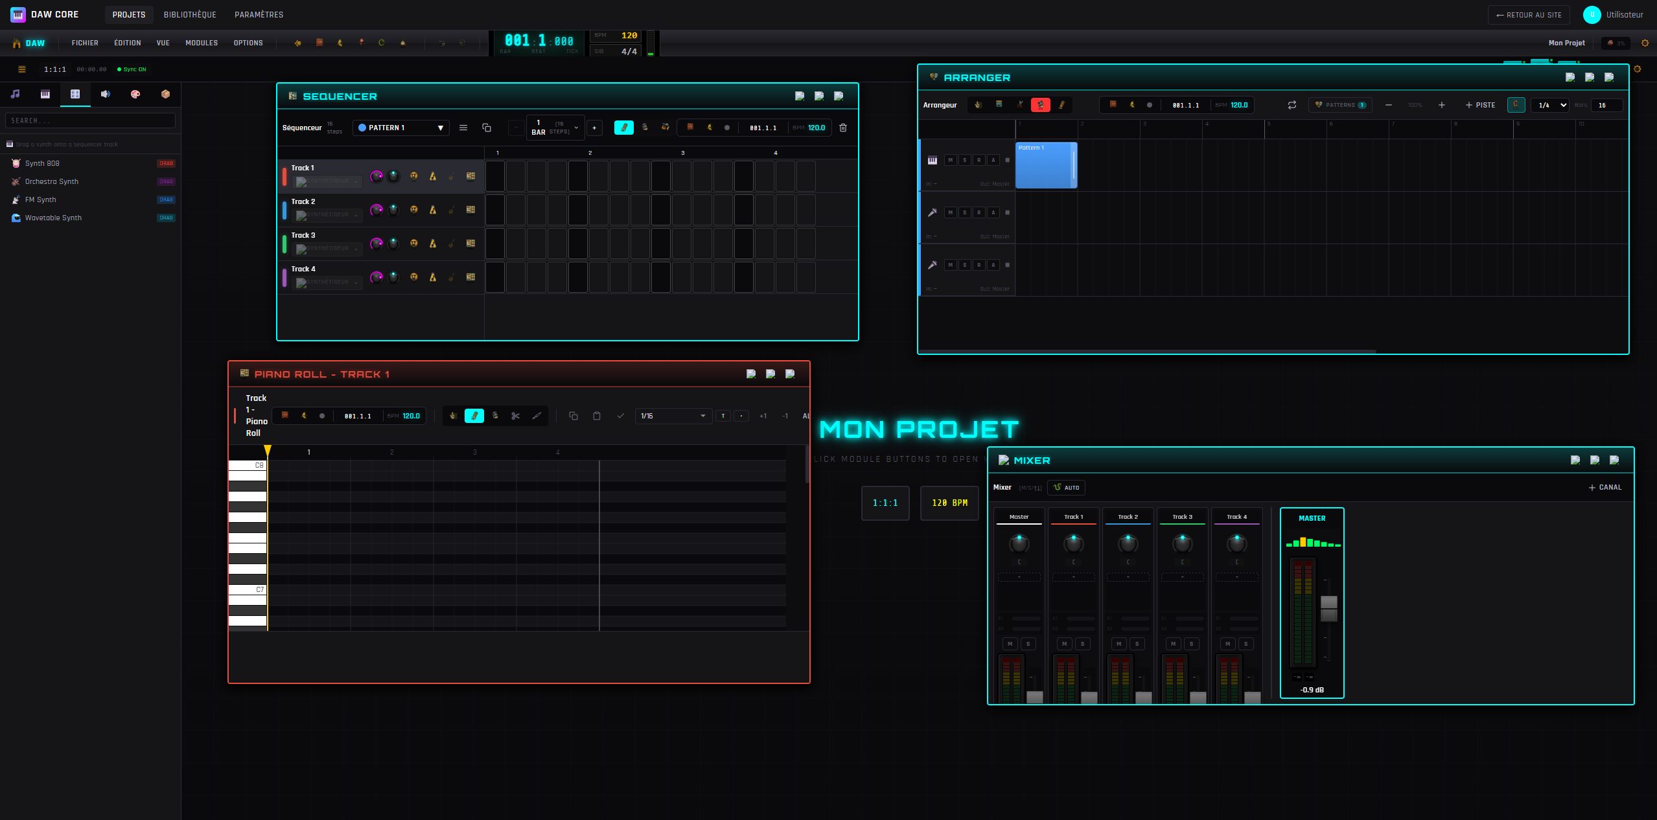Open the FICHIER menu
Image resolution: width=1657 pixels, height=820 pixels.
[85, 43]
